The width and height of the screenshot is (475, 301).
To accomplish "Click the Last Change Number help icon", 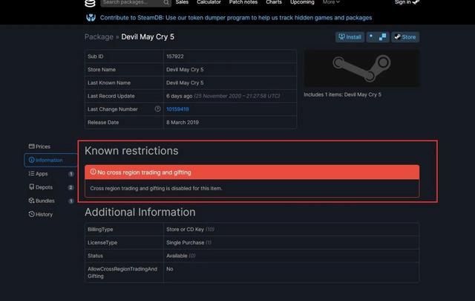I will pyautogui.click(x=157, y=109).
